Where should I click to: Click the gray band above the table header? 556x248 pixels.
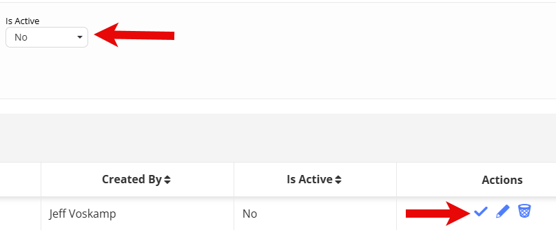278,138
